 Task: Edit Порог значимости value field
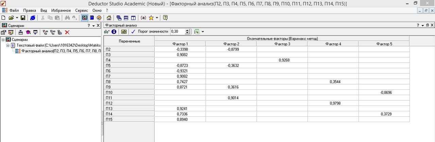coord(177,31)
